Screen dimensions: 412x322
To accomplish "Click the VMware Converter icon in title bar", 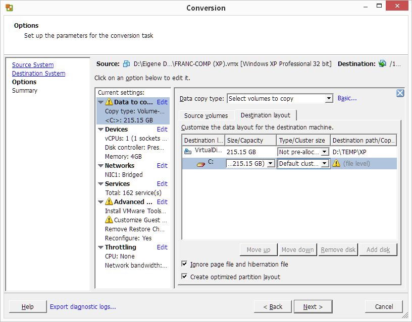I will coord(9,8).
